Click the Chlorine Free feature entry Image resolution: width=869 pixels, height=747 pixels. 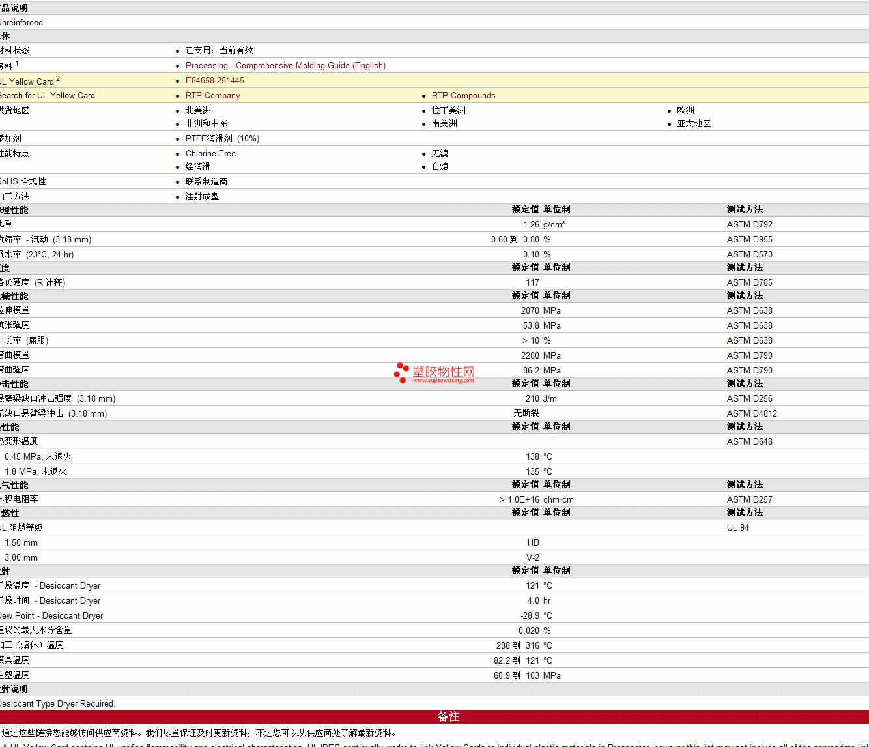[210, 154]
